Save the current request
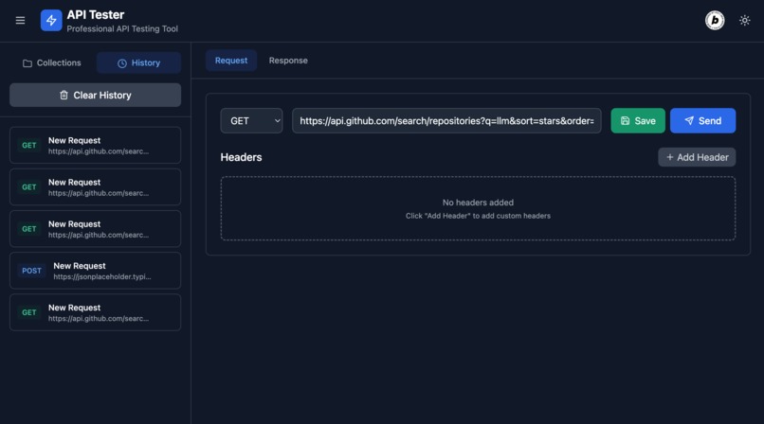 [x=638, y=120]
